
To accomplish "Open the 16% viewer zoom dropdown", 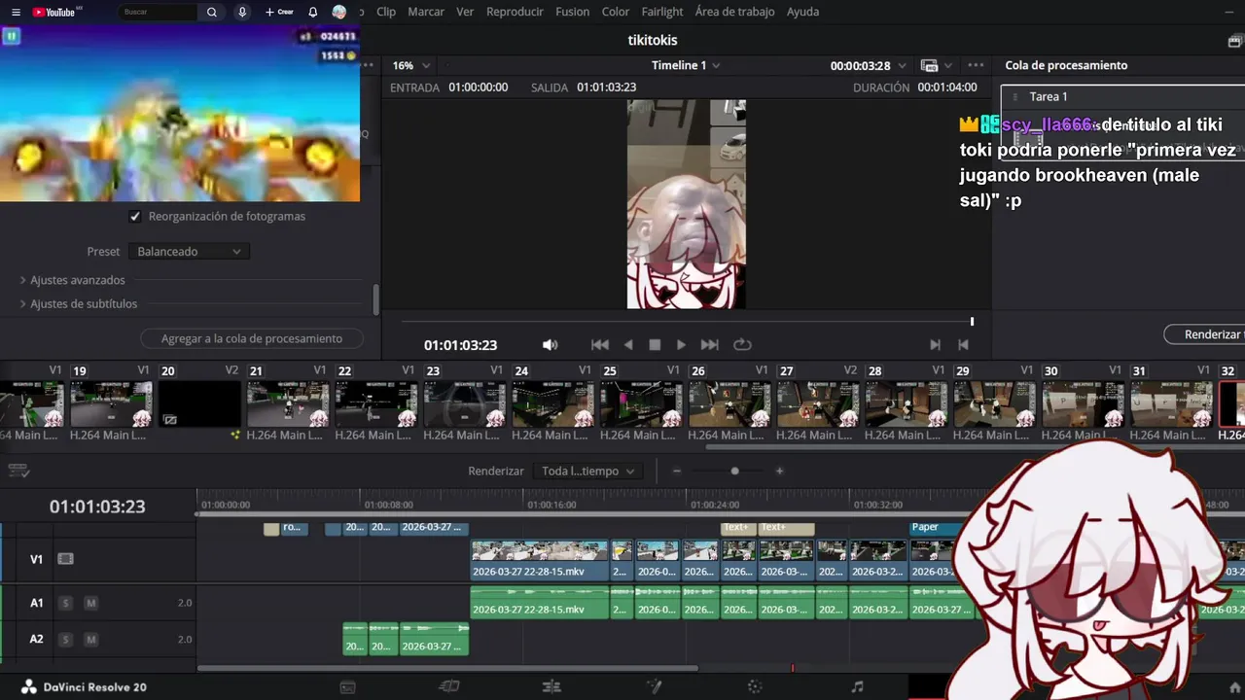I will click(410, 65).
